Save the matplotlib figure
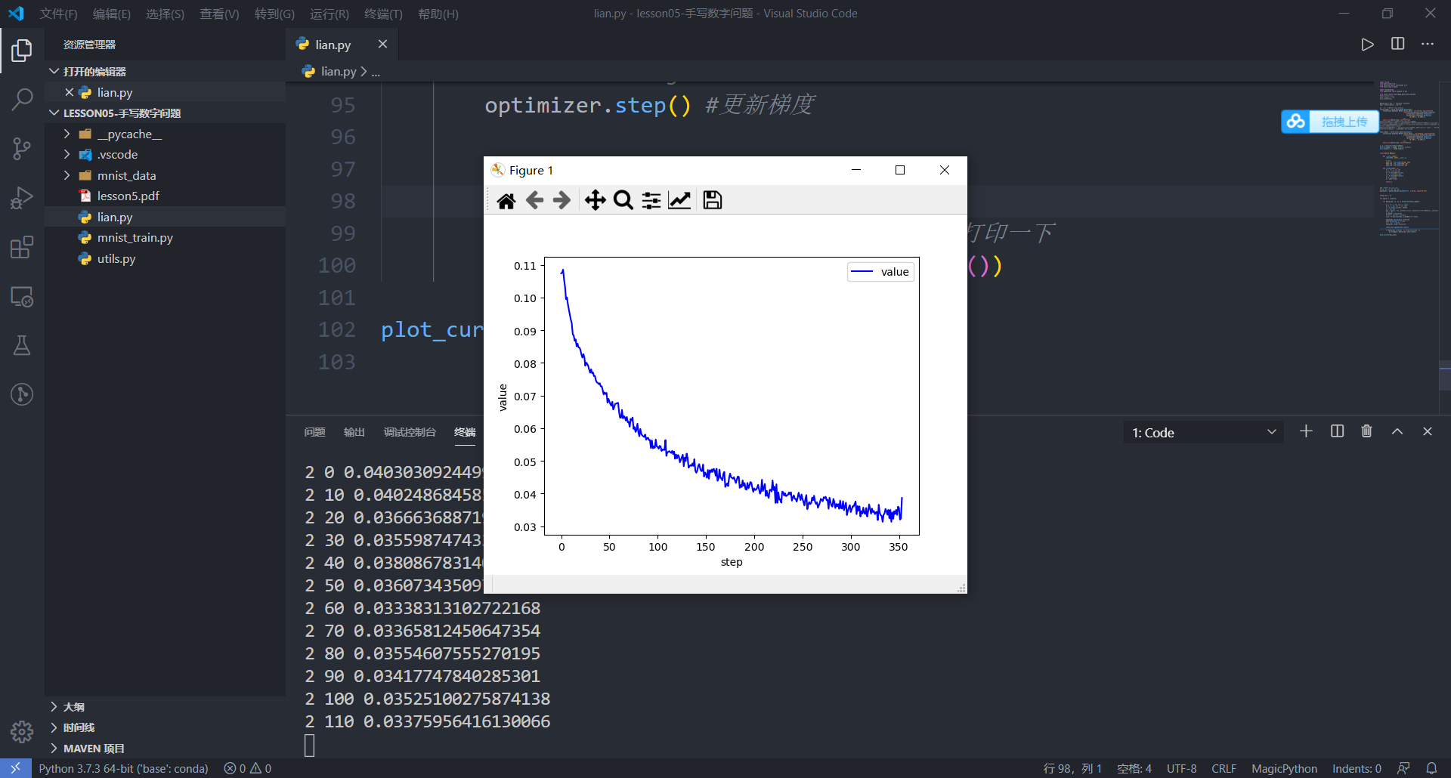This screenshot has height=778, width=1451. (711, 199)
